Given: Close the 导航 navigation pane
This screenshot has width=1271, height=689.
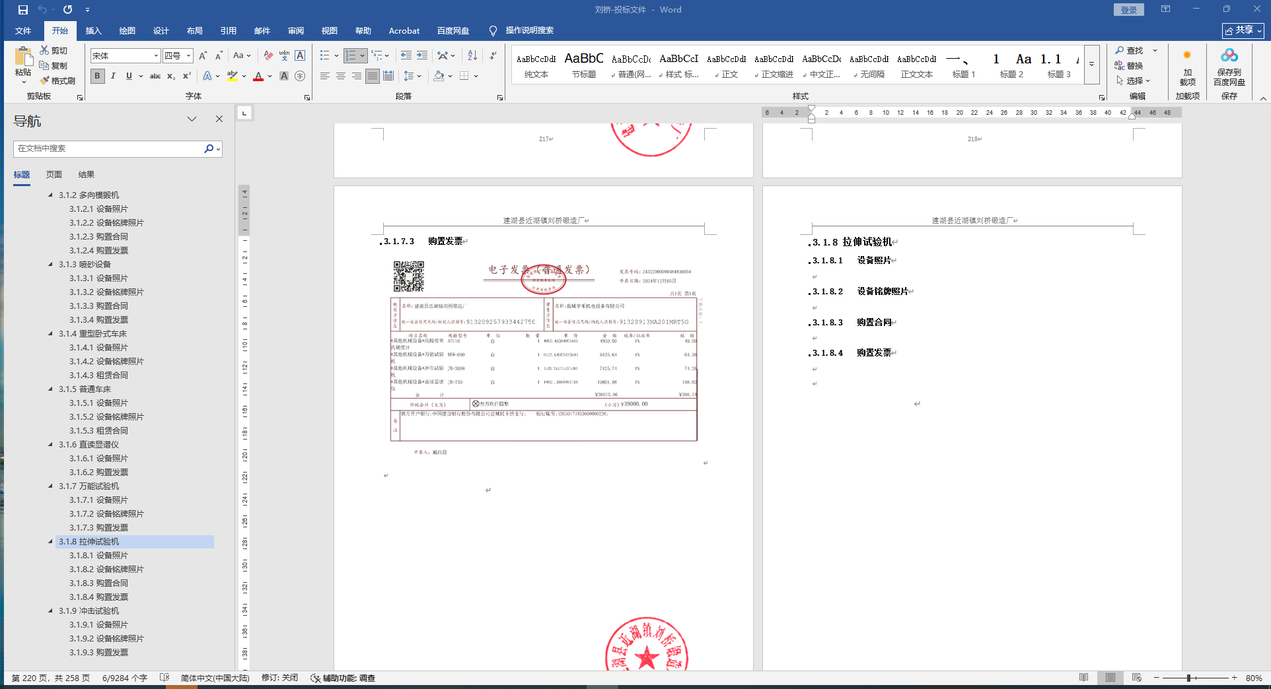Looking at the screenshot, I should 219,119.
